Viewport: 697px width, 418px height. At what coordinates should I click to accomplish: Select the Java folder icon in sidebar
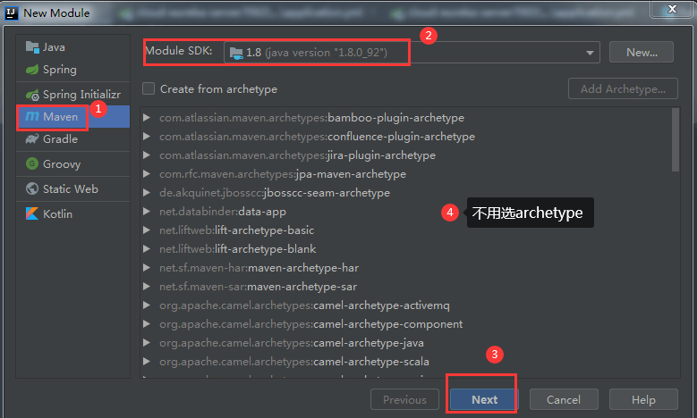point(32,46)
